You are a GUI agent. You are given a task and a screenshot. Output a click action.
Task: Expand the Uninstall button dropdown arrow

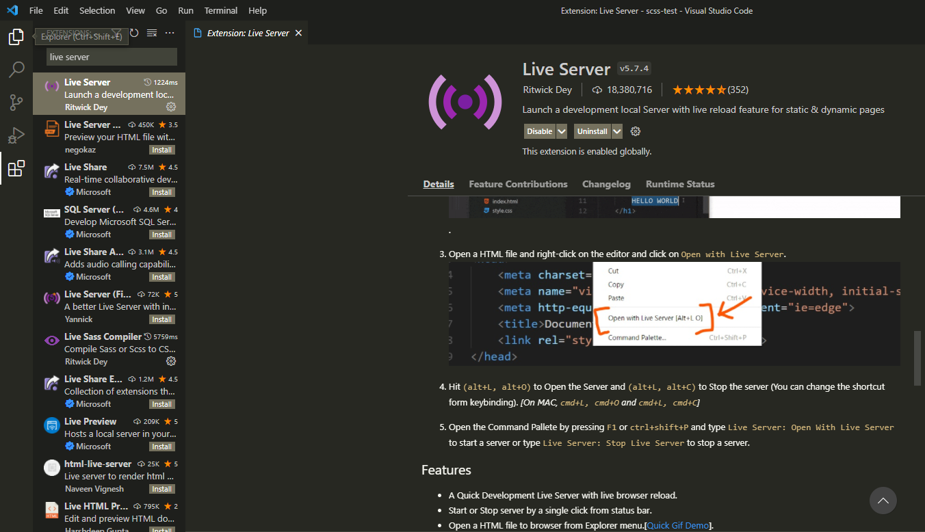coord(617,131)
